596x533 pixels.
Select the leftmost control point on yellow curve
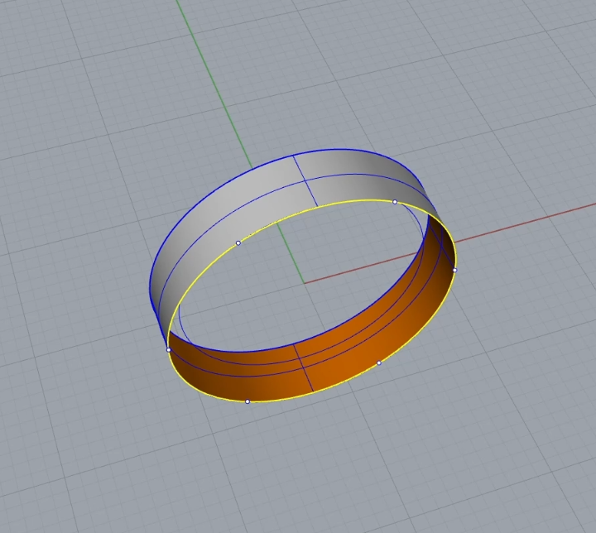(x=169, y=349)
